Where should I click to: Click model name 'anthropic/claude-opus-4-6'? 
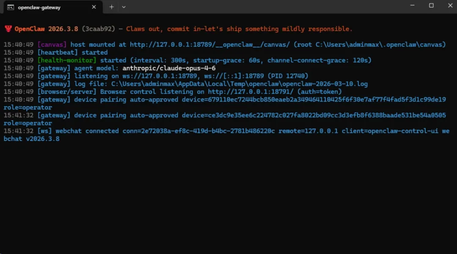[169, 68]
